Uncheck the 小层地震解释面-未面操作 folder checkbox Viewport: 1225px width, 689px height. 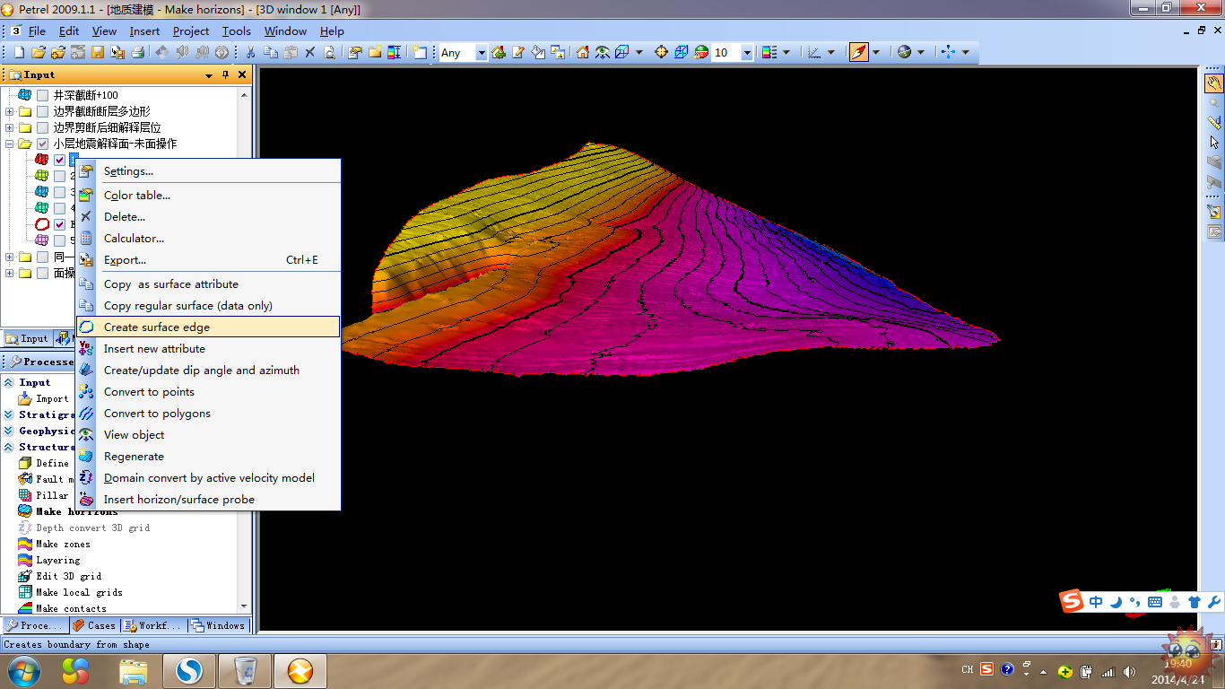coord(42,144)
